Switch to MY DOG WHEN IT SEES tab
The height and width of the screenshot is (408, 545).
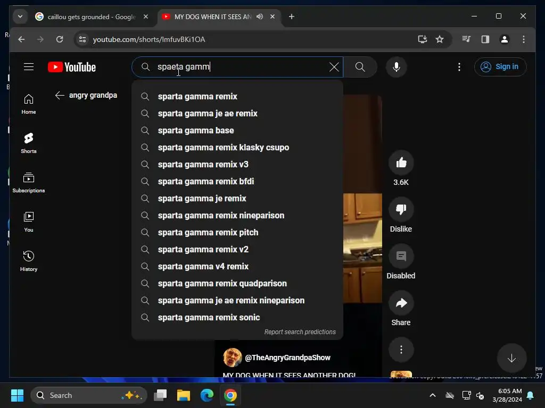click(x=212, y=16)
